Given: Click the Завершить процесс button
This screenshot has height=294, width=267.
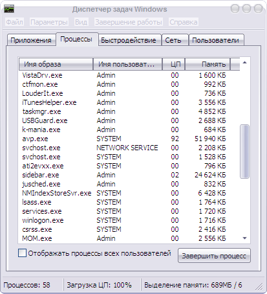Looking at the screenshot, I should coord(214,256).
